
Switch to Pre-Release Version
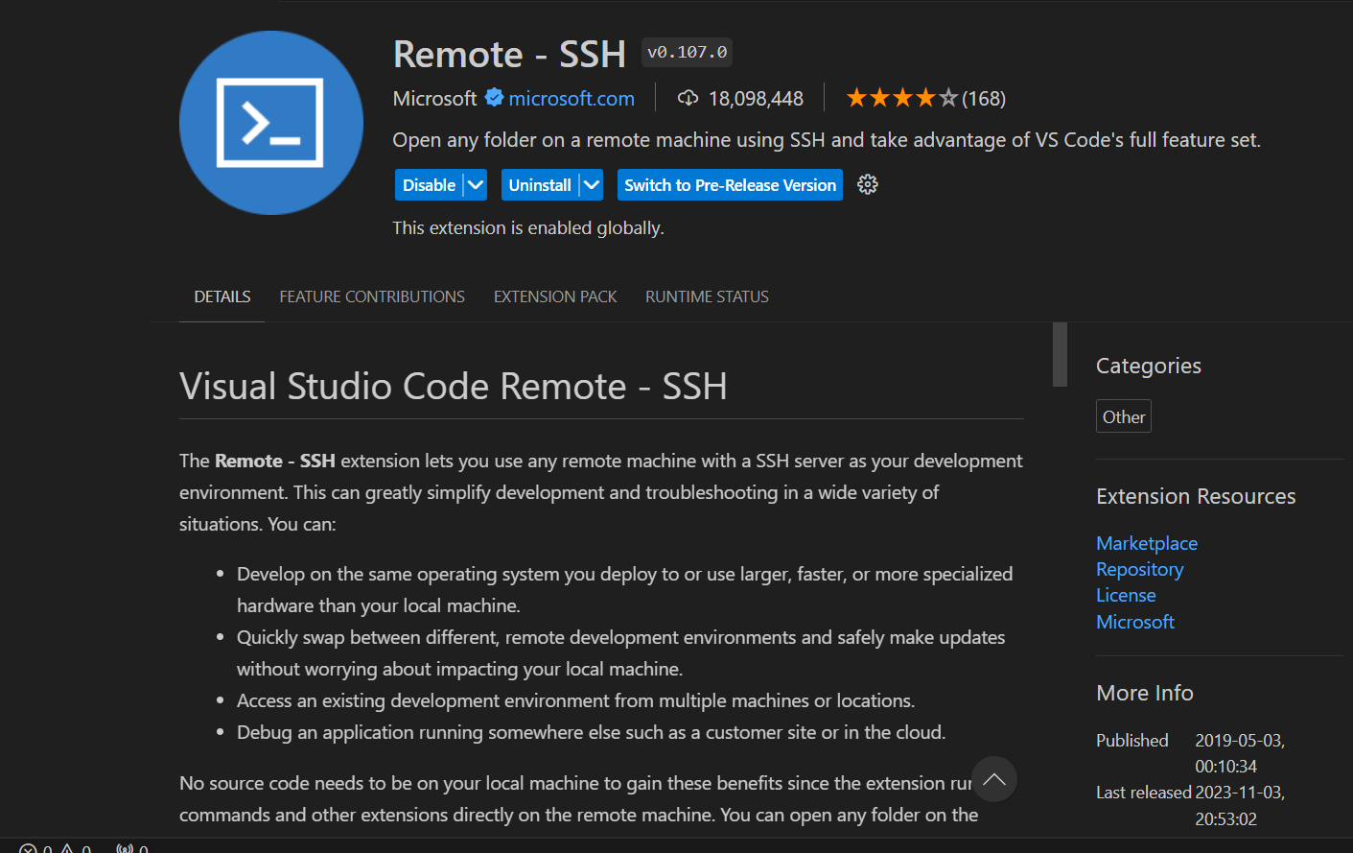click(730, 185)
